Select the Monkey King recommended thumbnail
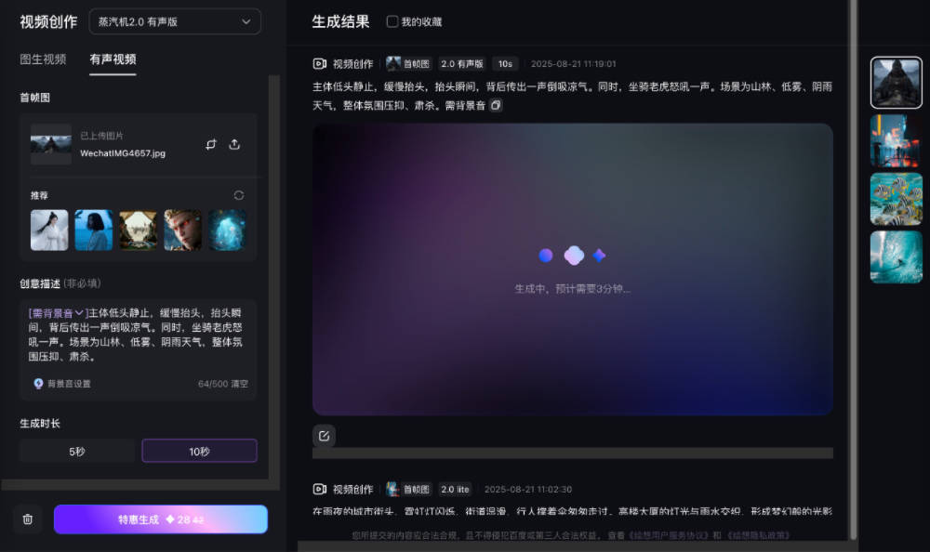The height and width of the screenshot is (552, 930). 182,230
